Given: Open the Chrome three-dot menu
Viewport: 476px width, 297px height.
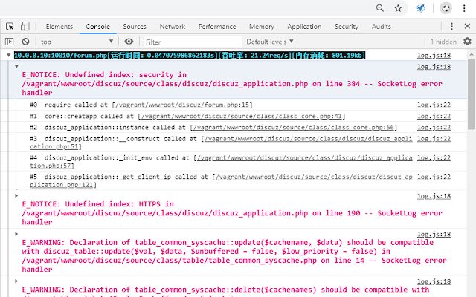Looking at the screenshot, I should (x=464, y=8).
